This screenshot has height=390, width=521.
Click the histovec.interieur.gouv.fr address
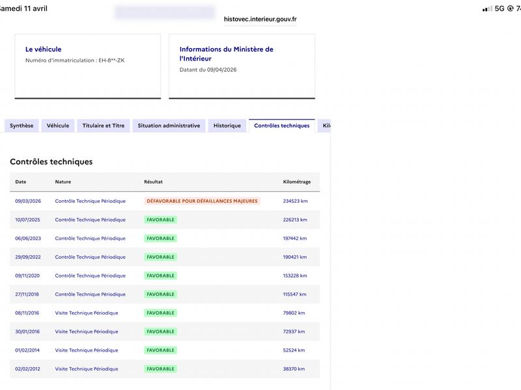click(260, 19)
